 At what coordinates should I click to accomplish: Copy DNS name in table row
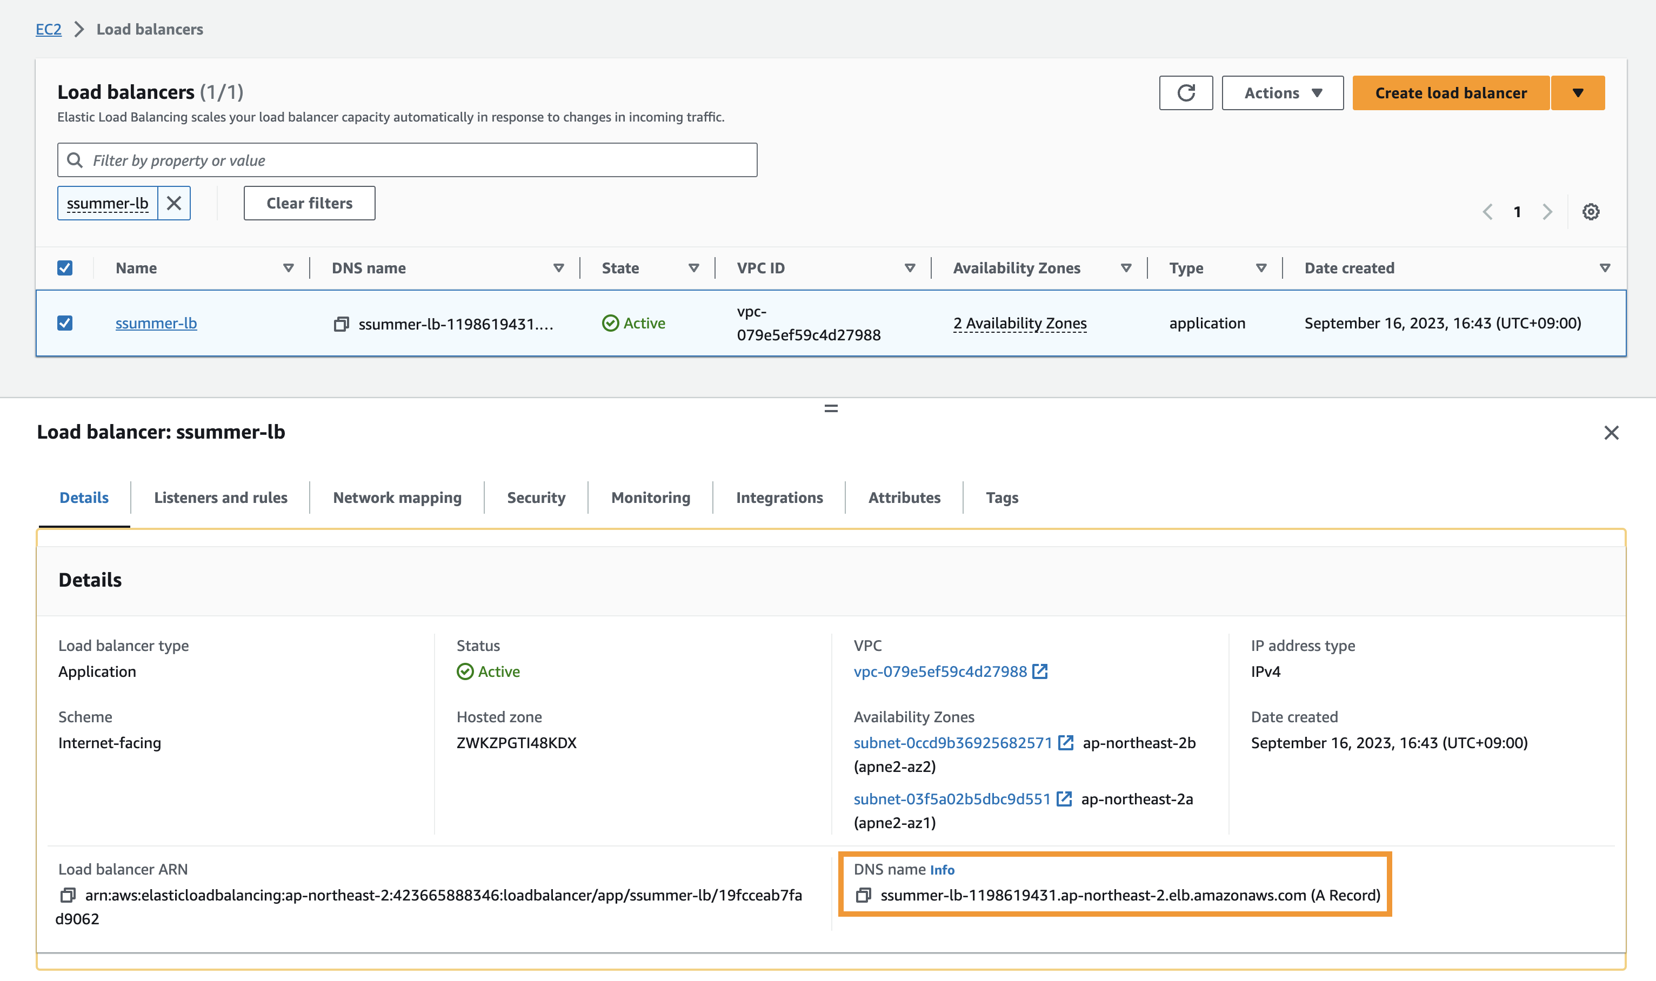[x=341, y=324]
